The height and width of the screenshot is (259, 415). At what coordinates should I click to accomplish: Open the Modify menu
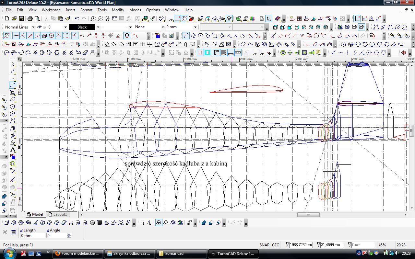click(x=118, y=10)
